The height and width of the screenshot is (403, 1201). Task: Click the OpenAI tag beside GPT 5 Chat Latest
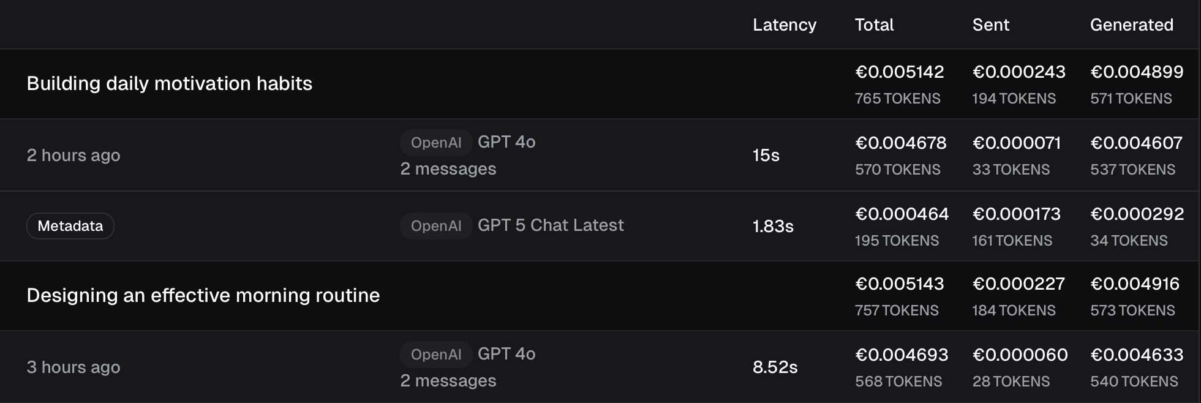[x=435, y=226]
